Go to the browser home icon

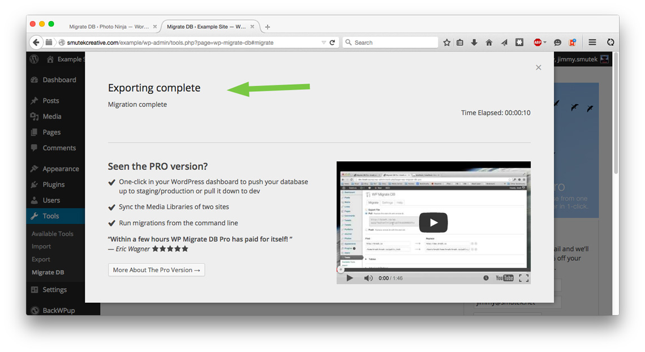pyautogui.click(x=489, y=42)
